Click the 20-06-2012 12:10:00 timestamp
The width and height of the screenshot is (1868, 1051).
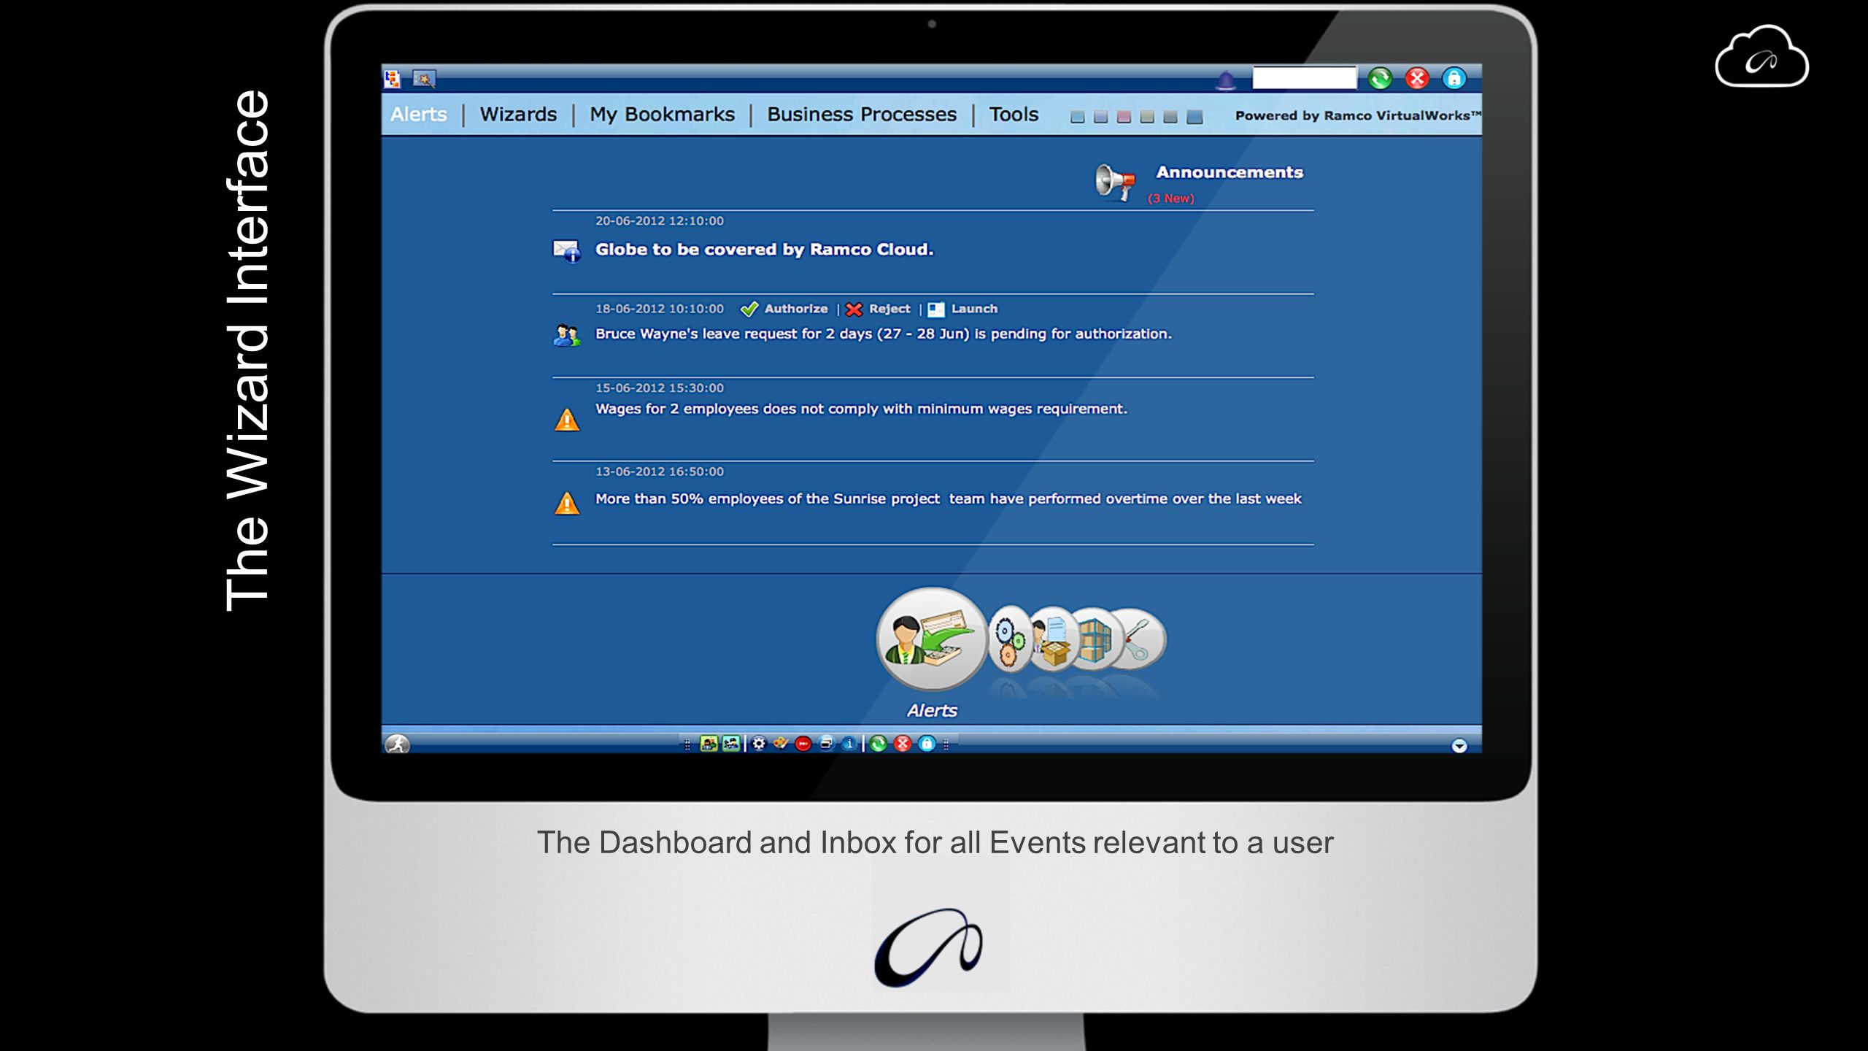660,221
